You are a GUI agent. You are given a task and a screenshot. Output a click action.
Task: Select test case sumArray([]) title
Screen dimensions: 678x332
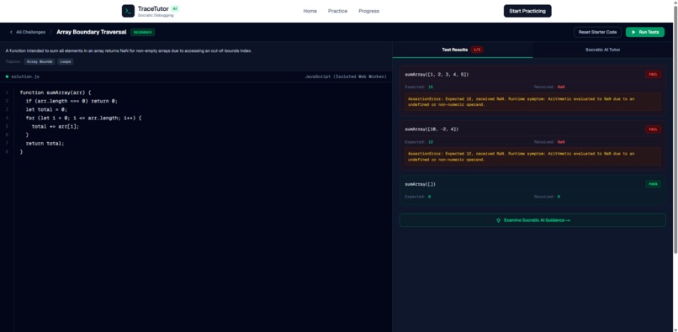coord(420,184)
